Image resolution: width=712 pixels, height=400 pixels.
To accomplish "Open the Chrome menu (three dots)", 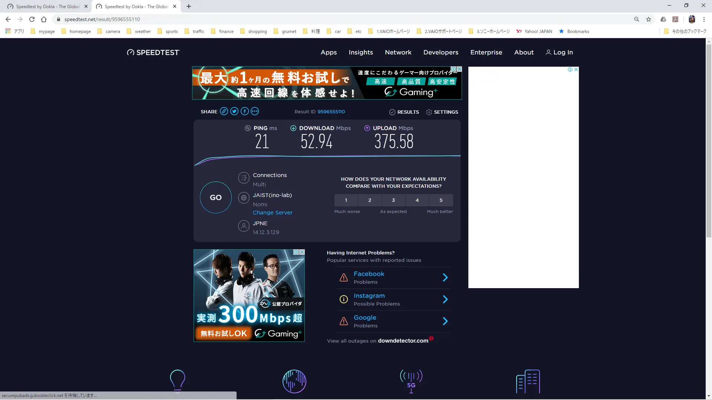I will pos(704,19).
